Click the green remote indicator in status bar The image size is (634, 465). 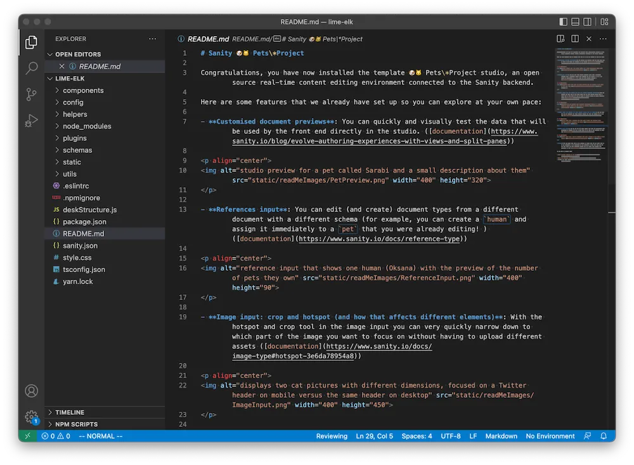pos(27,436)
